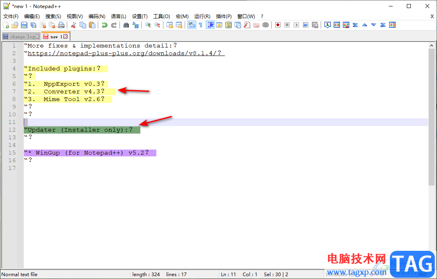Close the new 1 tab
The height and width of the screenshot is (279, 437).
[x=65, y=37]
